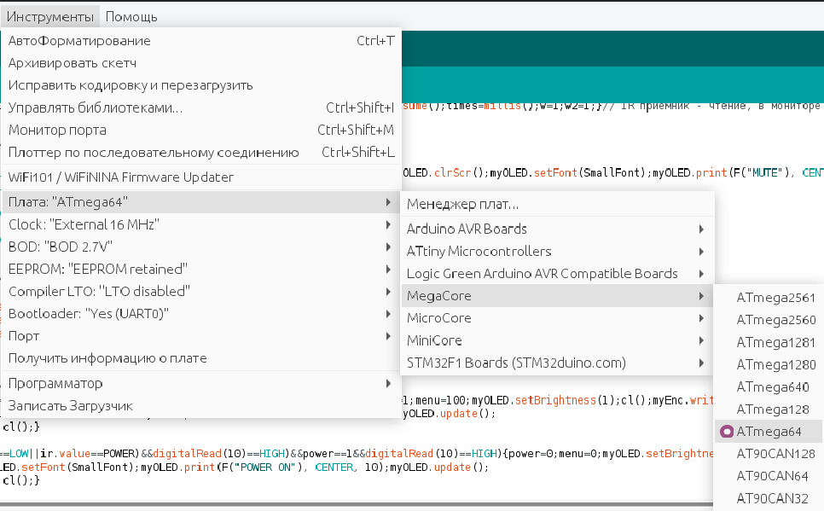
Task: Select AT90CAN128 board
Action: [775, 454]
